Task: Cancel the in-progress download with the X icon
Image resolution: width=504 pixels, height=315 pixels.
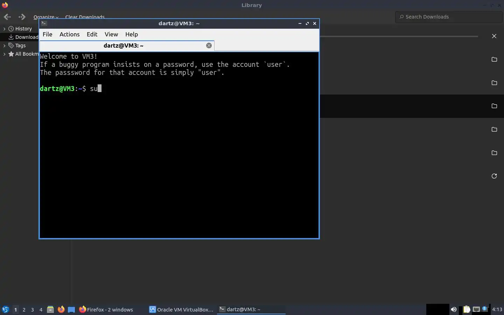Action: pos(494,36)
